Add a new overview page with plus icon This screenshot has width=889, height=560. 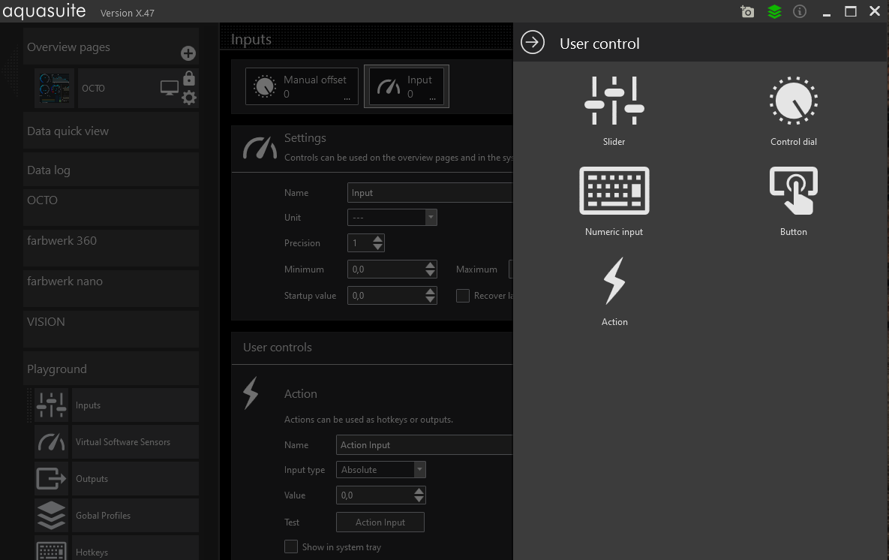coord(188,53)
